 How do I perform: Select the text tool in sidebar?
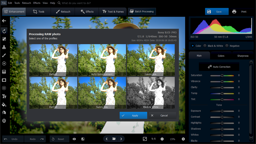[x=4, y=96]
